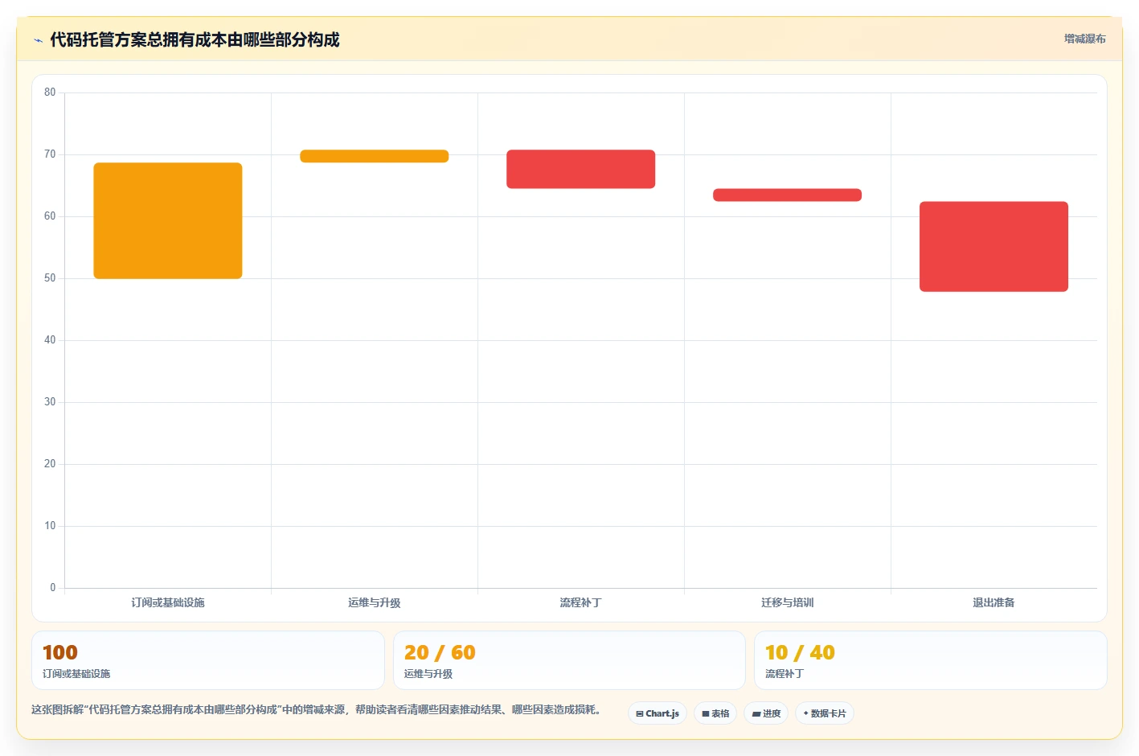The image size is (1139, 756).
Task: Open the stat card showing 10 / 40
Action: tap(931, 660)
